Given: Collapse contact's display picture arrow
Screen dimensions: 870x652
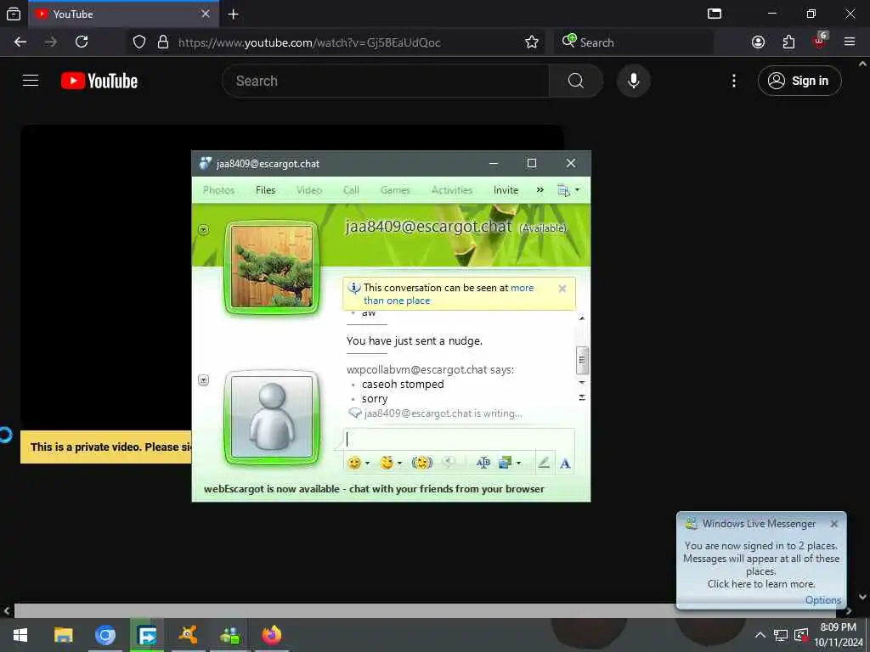Looking at the screenshot, I should [x=204, y=229].
